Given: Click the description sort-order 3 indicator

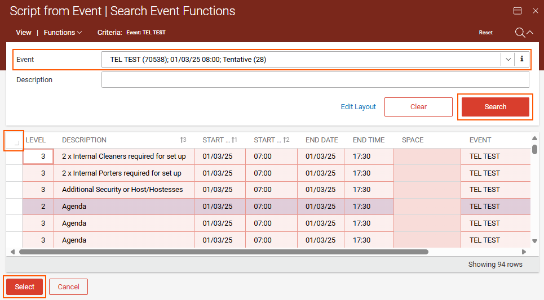Looking at the screenshot, I should (x=183, y=140).
